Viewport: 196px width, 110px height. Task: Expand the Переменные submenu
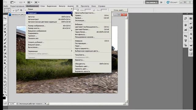coord(49,51)
